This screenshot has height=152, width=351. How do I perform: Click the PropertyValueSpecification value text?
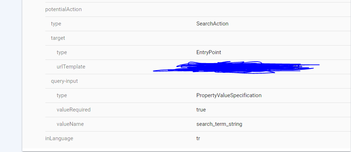(229, 95)
